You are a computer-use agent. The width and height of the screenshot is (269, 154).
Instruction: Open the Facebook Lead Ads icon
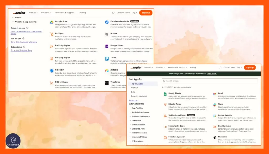[x=107, y=22]
